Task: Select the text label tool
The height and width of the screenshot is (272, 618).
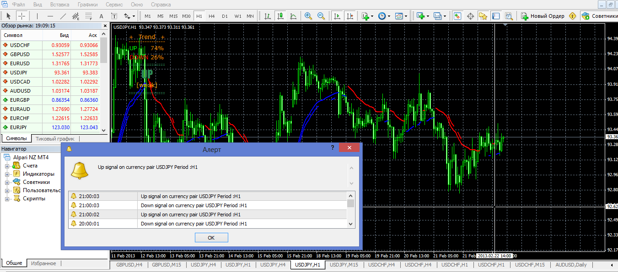Action: click(114, 16)
